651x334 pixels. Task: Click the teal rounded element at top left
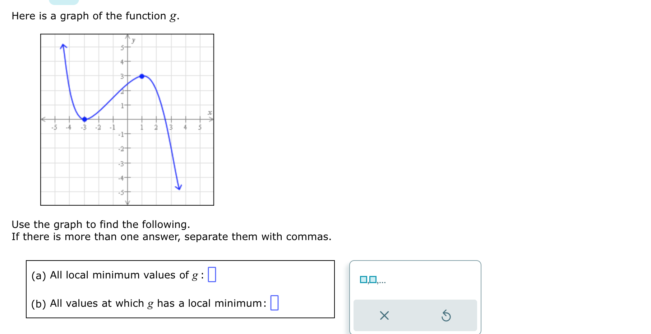(63, 2)
